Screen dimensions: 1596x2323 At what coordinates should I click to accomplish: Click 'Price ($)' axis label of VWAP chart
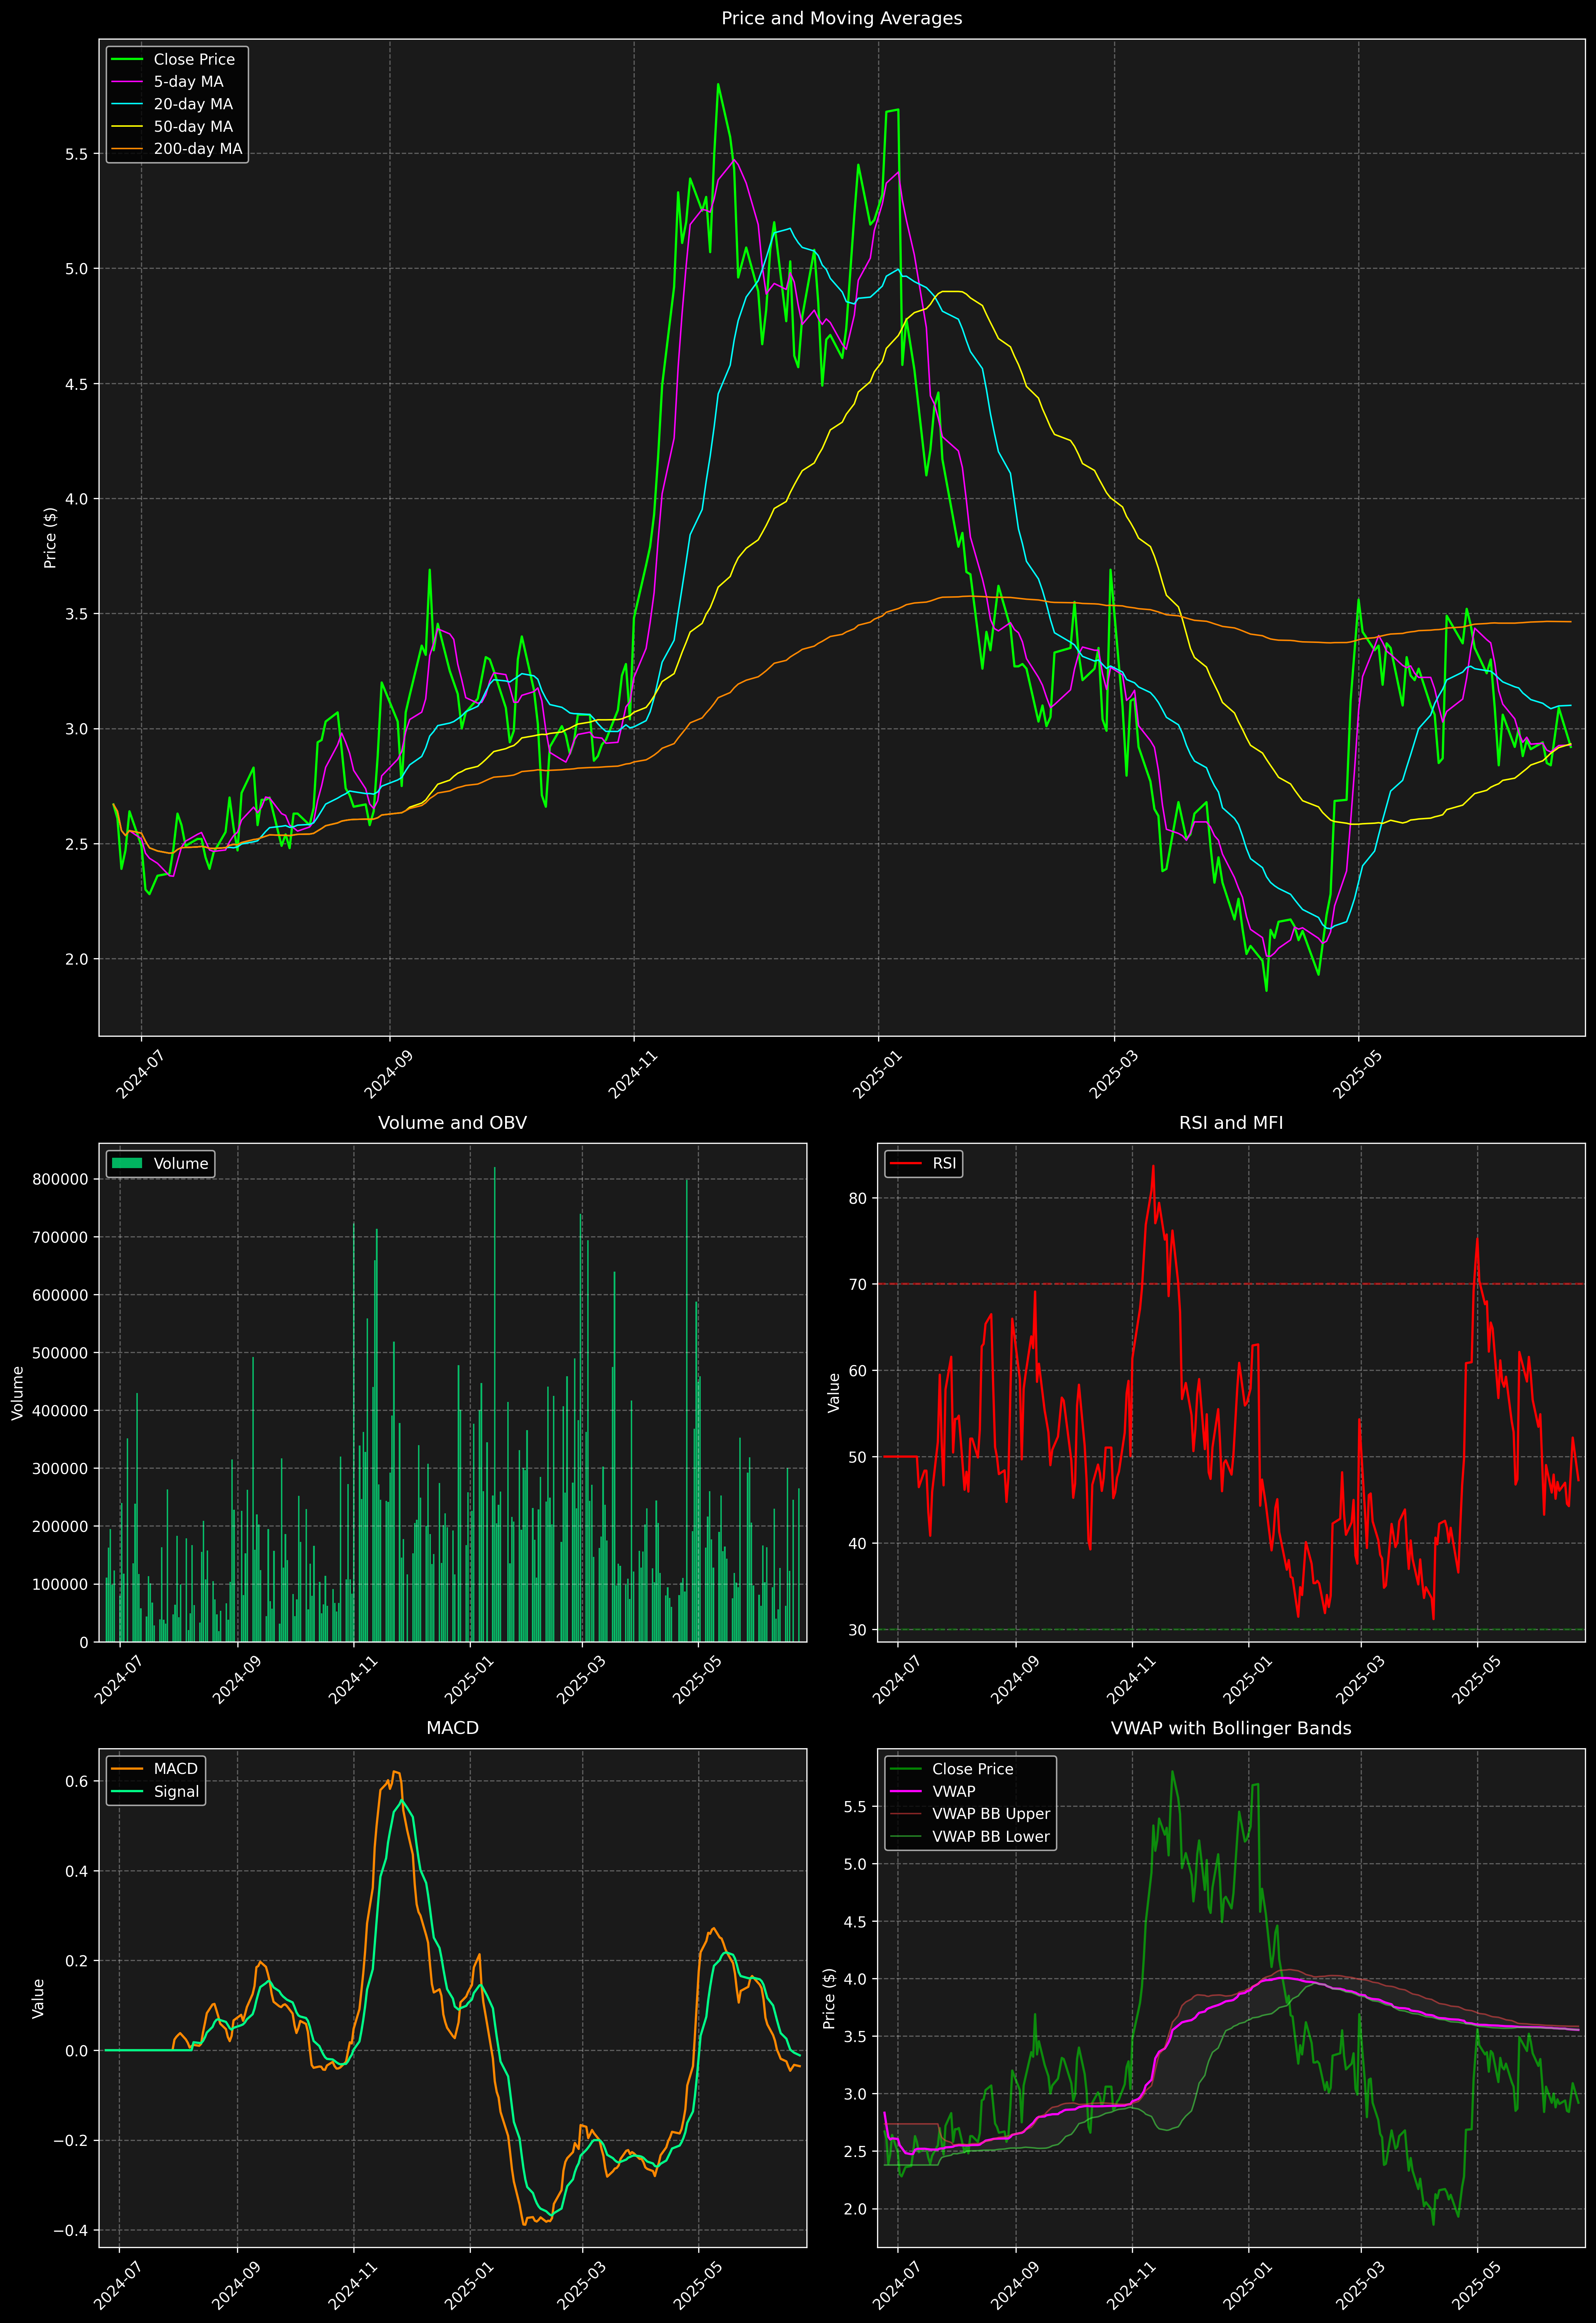tap(829, 1998)
